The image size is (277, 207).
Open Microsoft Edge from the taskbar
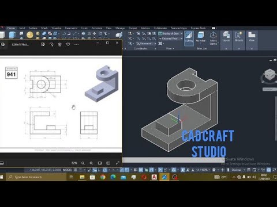113,177
